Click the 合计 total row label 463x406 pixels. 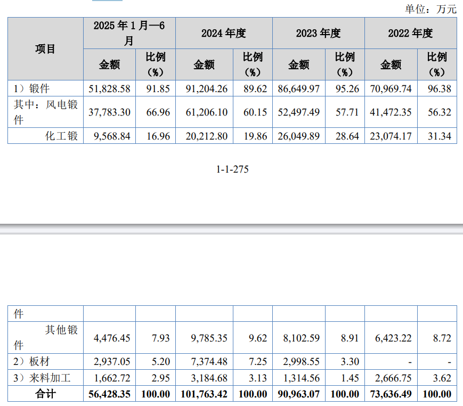coord(45,394)
